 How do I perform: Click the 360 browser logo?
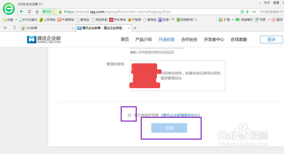[x=9, y=9]
